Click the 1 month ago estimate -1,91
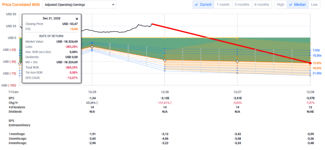The height and width of the screenshot is (150, 325). (92, 134)
